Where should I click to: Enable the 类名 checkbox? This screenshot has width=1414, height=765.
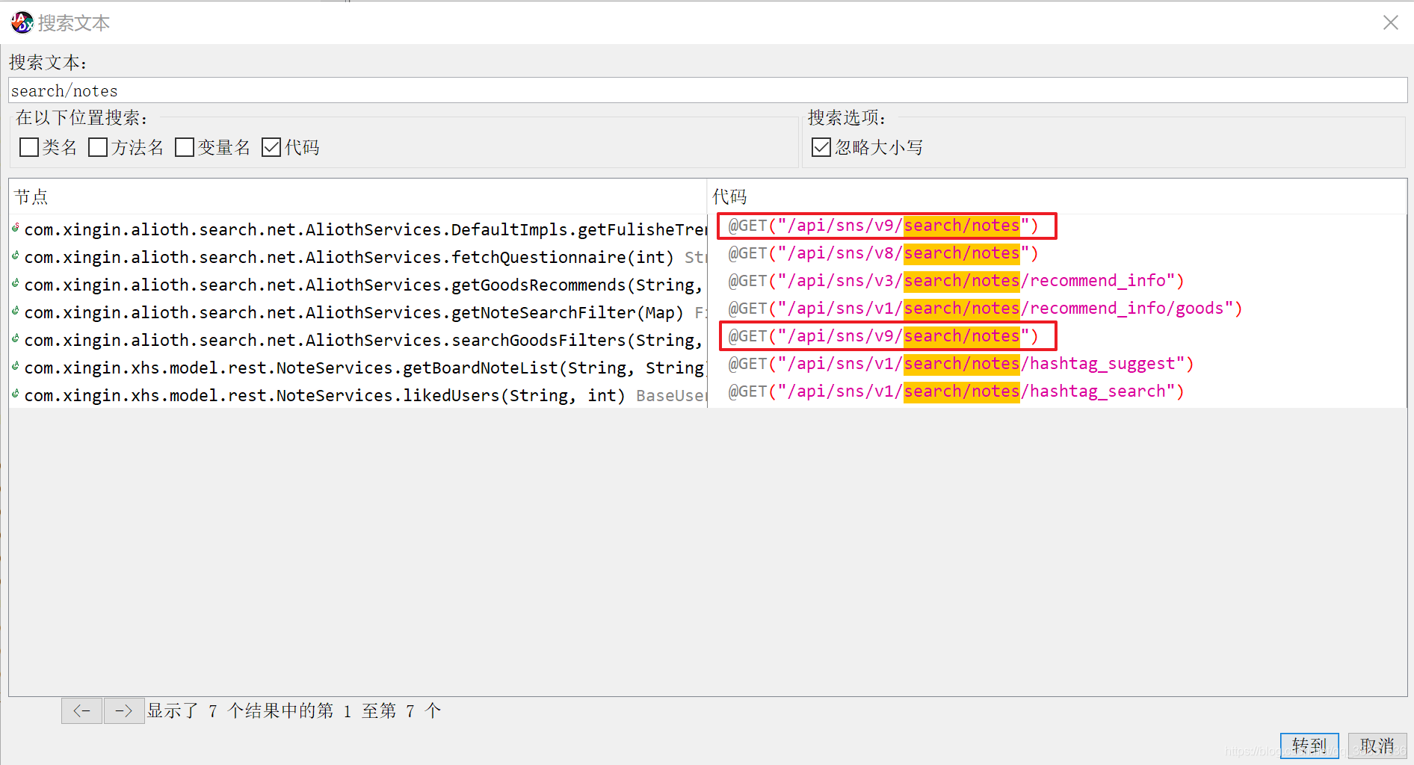29,147
